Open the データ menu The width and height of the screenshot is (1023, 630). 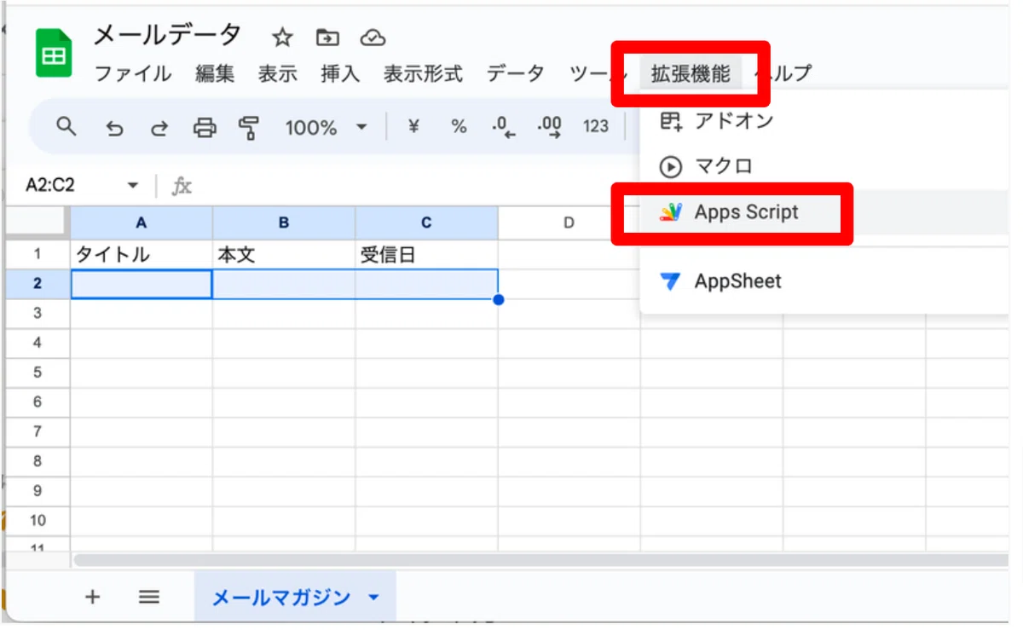tap(516, 74)
